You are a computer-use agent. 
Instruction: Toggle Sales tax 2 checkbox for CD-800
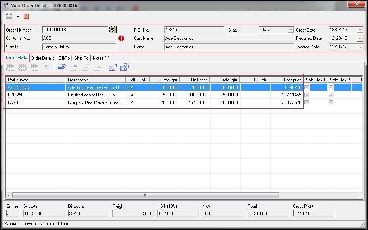click(330, 102)
